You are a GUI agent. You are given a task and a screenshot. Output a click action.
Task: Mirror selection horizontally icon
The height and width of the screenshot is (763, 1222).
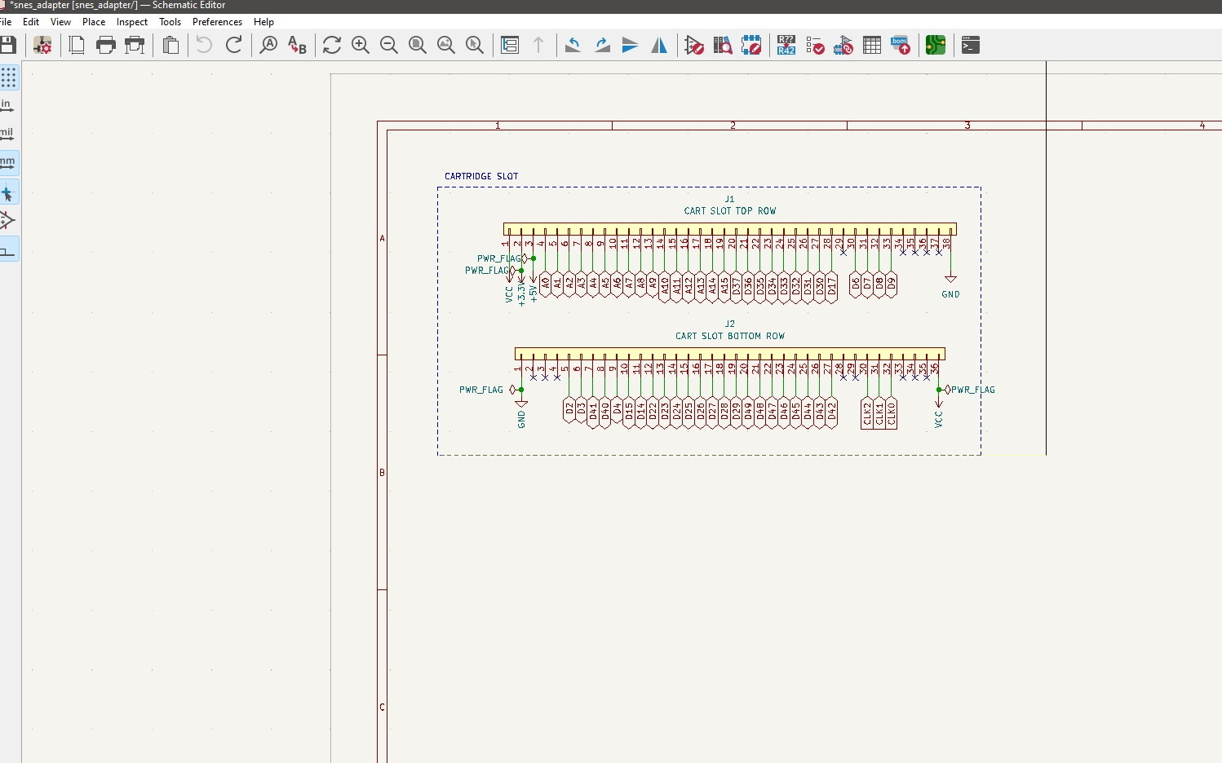tap(659, 46)
